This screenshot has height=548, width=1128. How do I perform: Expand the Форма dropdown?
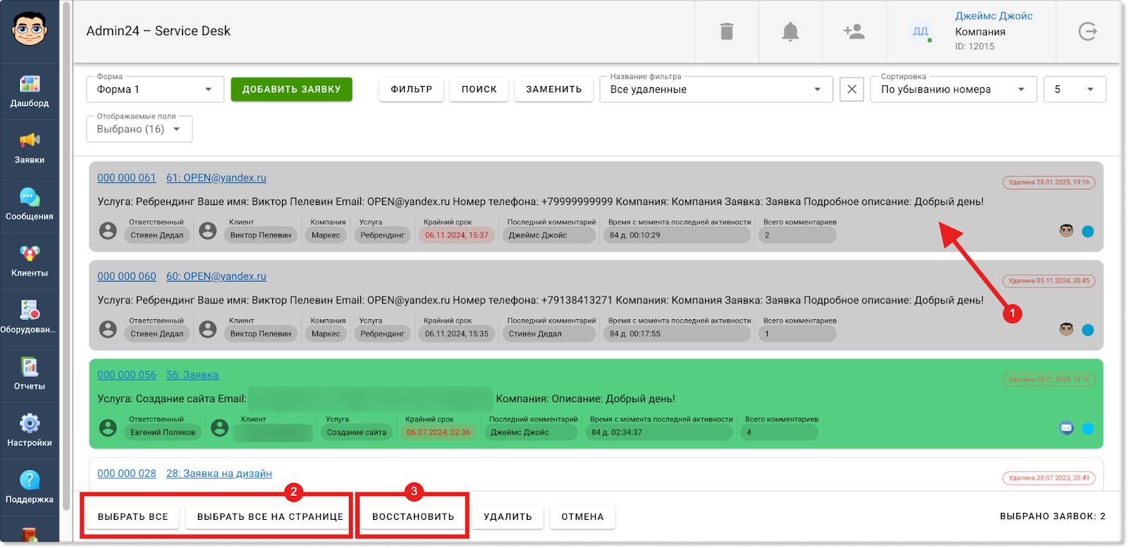coord(155,89)
